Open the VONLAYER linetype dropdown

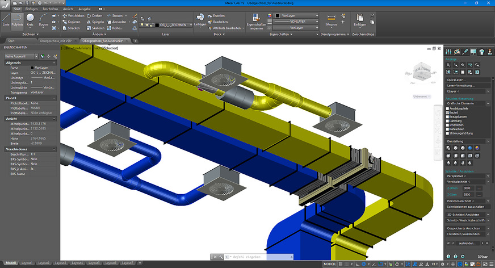(297, 22)
